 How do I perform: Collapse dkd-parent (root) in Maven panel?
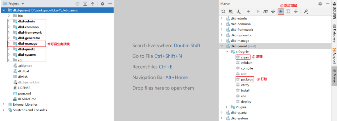click(x=222, y=46)
